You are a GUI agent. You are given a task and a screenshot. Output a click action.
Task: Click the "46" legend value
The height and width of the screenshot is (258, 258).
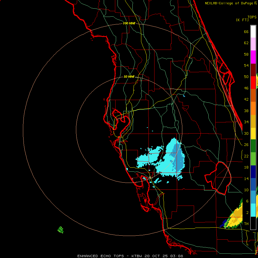246,88
